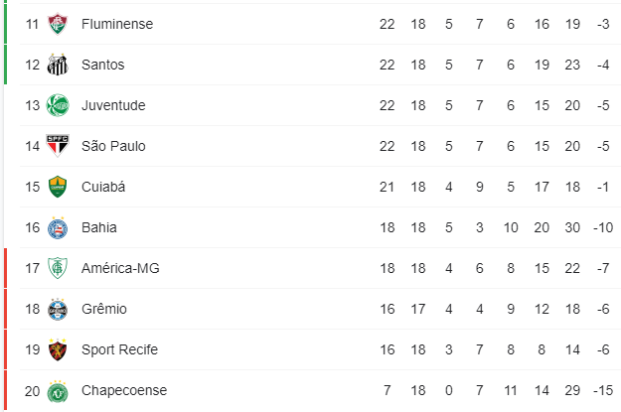Click the Juventude club crest

(x=58, y=105)
